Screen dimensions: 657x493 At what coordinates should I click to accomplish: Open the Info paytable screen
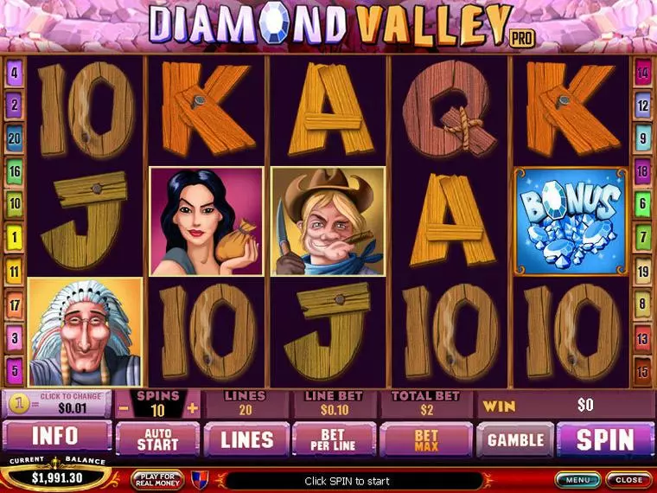57,438
